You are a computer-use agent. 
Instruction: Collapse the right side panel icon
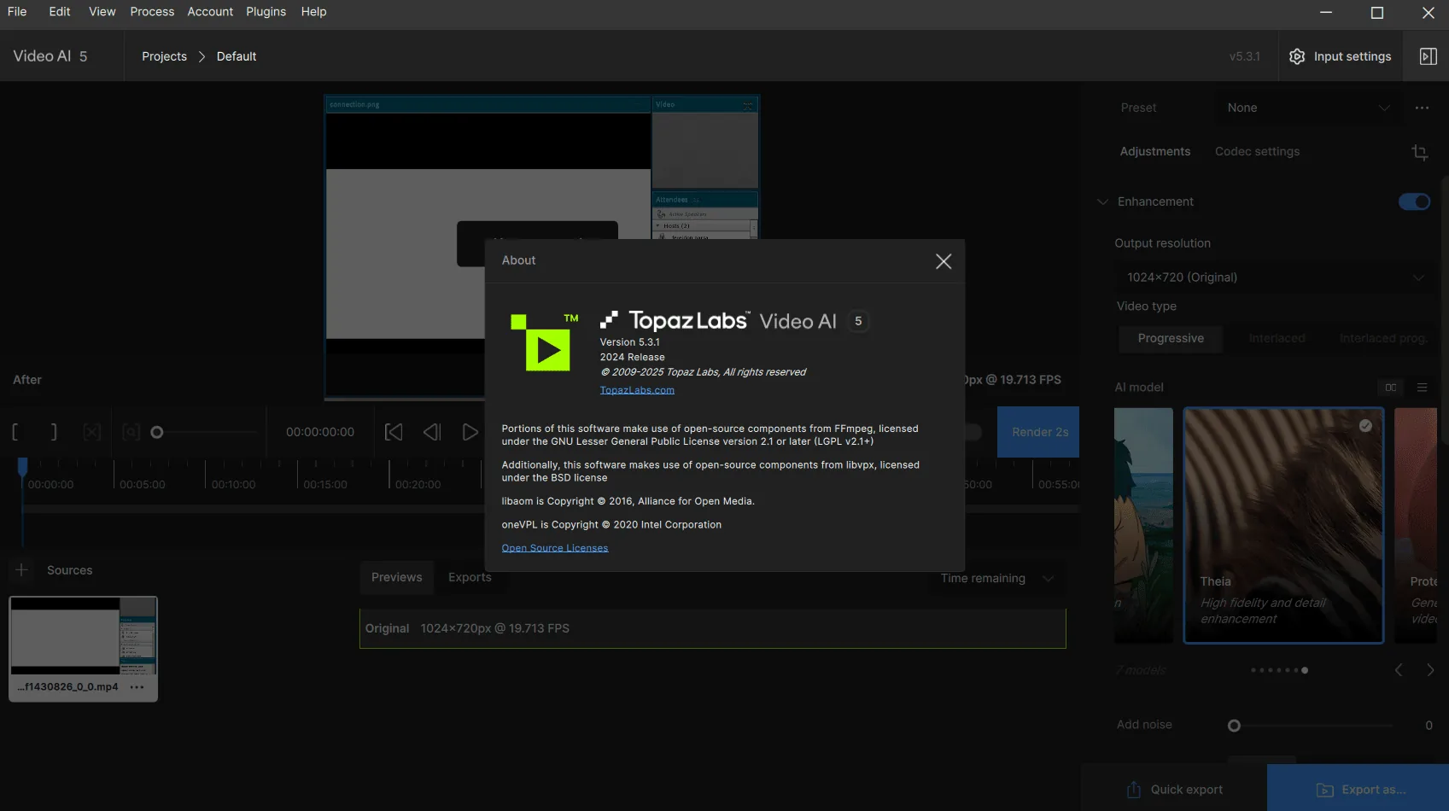pos(1428,56)
